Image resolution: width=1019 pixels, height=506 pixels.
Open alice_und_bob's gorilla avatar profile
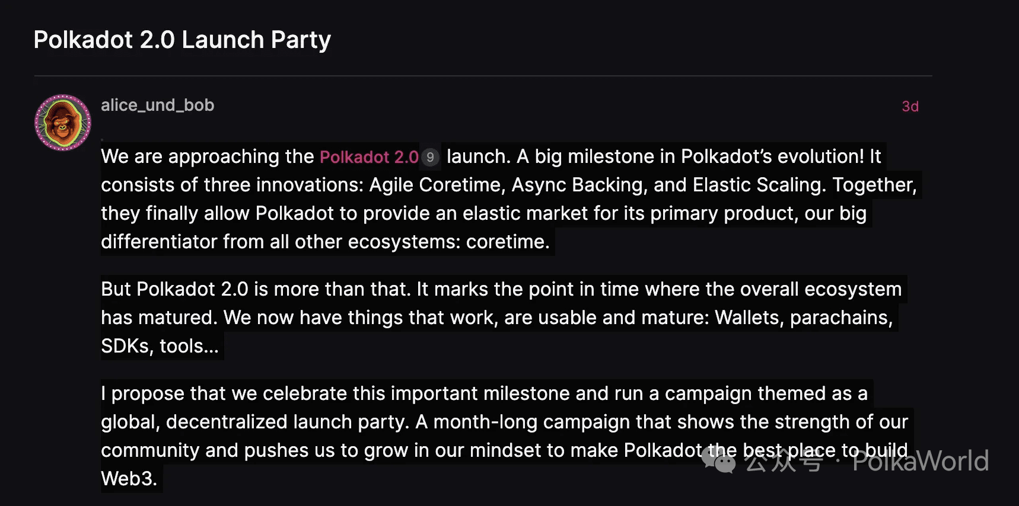coord(63,123)
